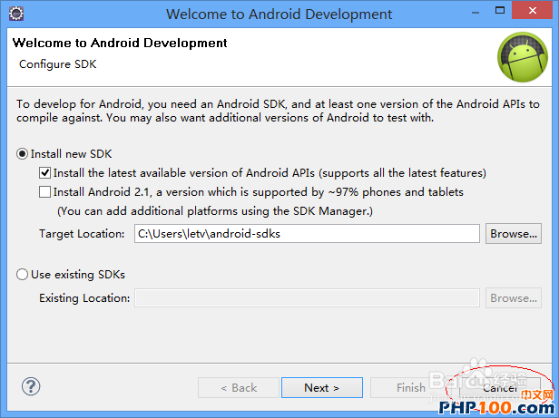Click the 'Target Location:' label
This screenshot has width=559, height=418.
[x=82, y=234]
